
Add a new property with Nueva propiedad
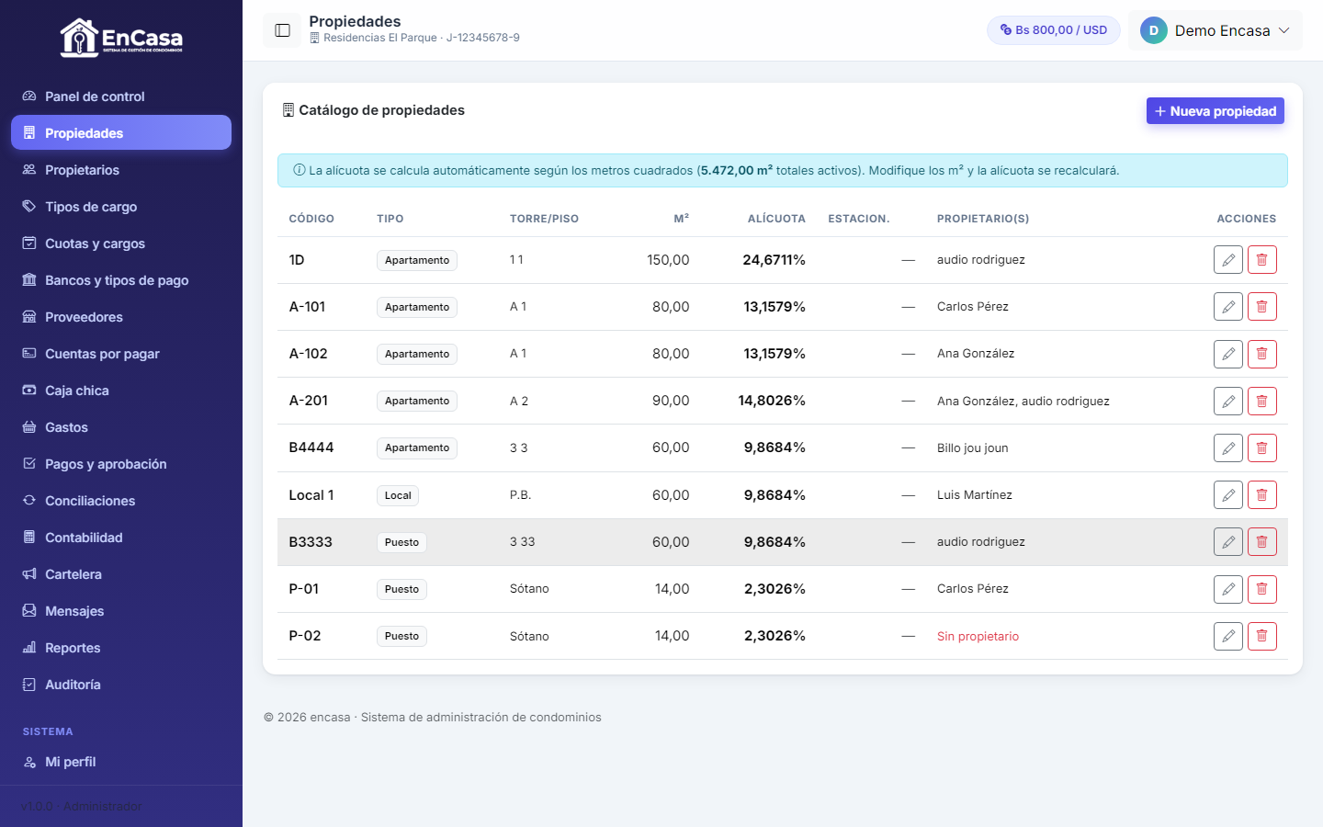pyautogui.click(x=1216, y=111)
